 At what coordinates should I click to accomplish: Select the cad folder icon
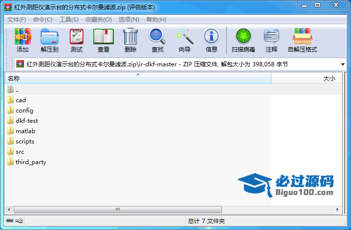pyautogui.click(x=10, y=100)
